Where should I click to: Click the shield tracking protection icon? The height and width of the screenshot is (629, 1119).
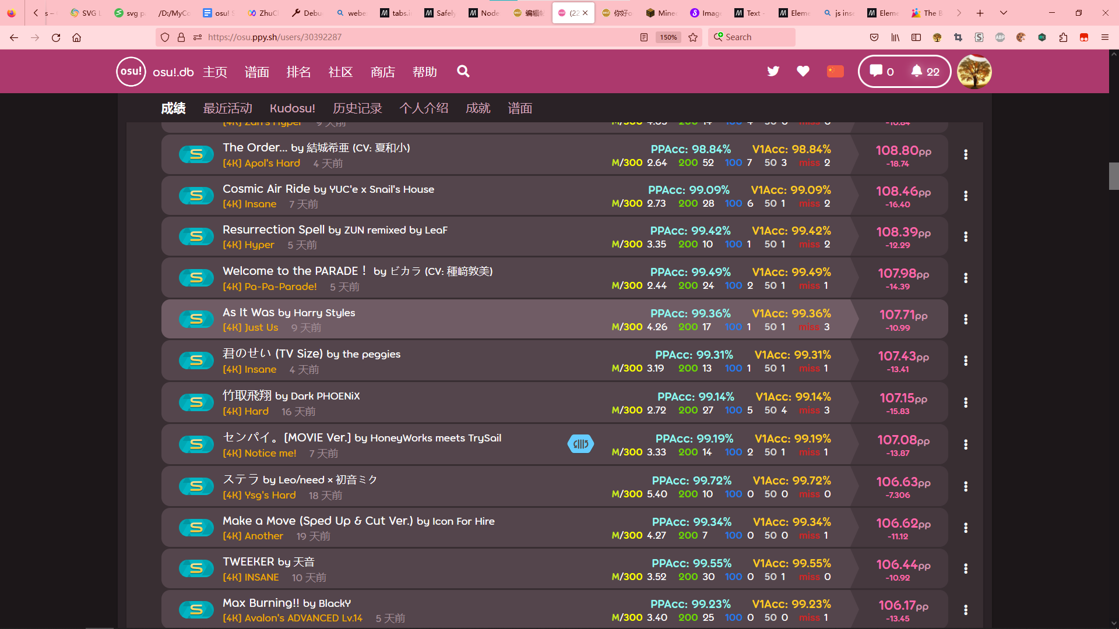165,37
